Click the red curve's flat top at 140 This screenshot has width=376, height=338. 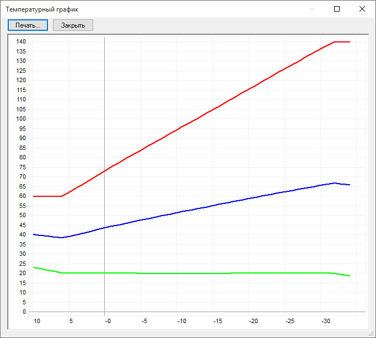(342, 41)
